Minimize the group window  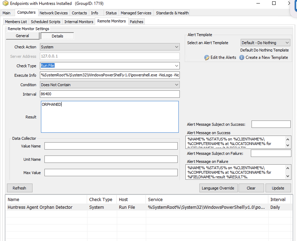pyautogui.click(x=258, y=3)
